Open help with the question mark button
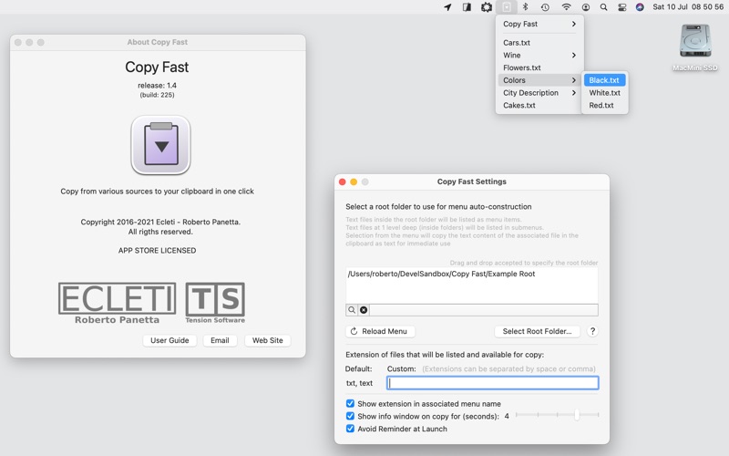 592,331
